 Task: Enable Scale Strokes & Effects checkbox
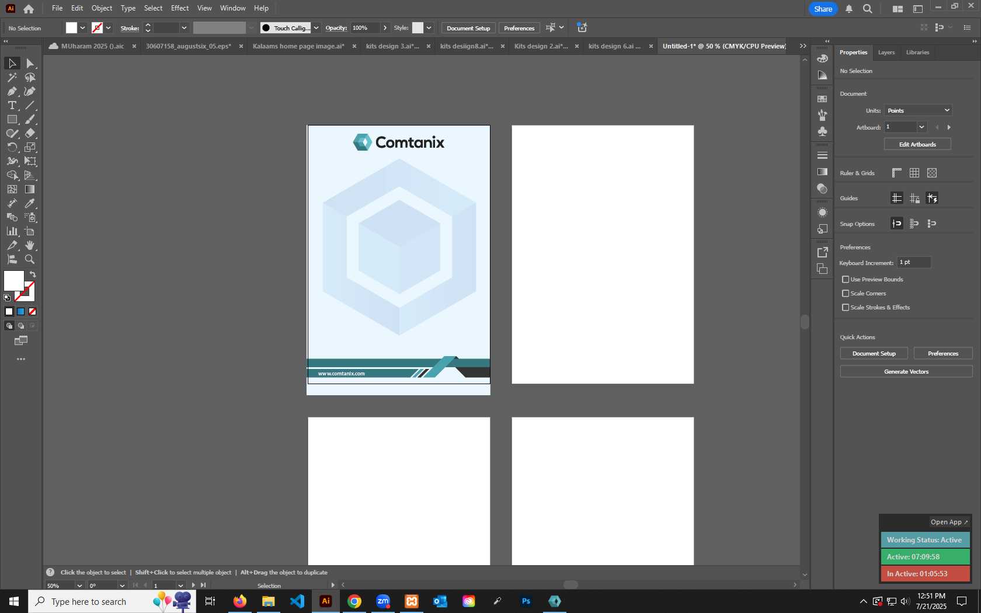[846, 308]
